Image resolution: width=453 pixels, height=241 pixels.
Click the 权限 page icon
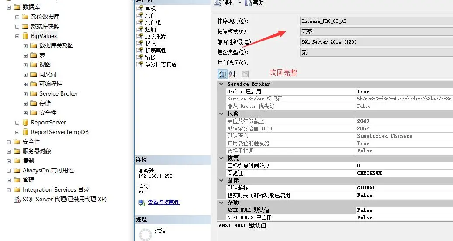point(140,43)
